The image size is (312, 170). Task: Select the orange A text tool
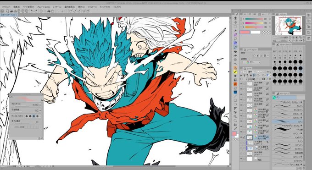point(235,84)
